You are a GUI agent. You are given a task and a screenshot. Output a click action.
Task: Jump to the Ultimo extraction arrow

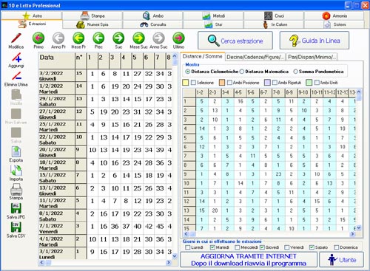[178, 38]
